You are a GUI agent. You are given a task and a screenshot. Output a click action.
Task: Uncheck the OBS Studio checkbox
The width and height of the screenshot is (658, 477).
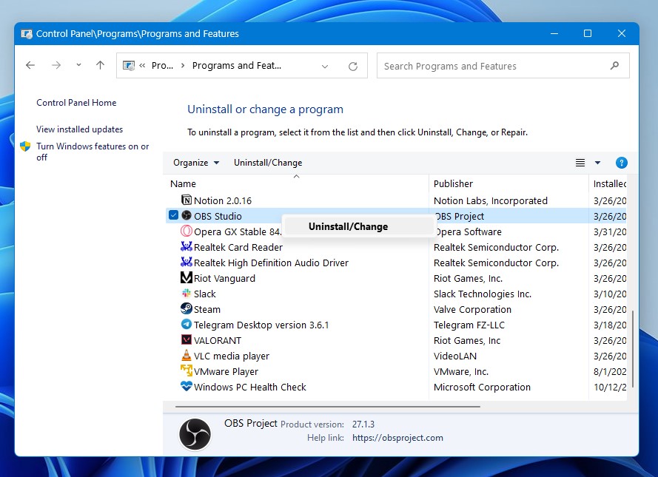pos(173,215)
